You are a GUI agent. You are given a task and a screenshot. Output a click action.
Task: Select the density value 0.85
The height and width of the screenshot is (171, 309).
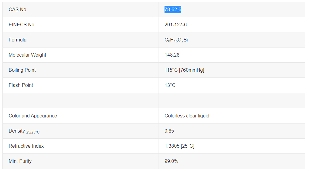(169, 131)
